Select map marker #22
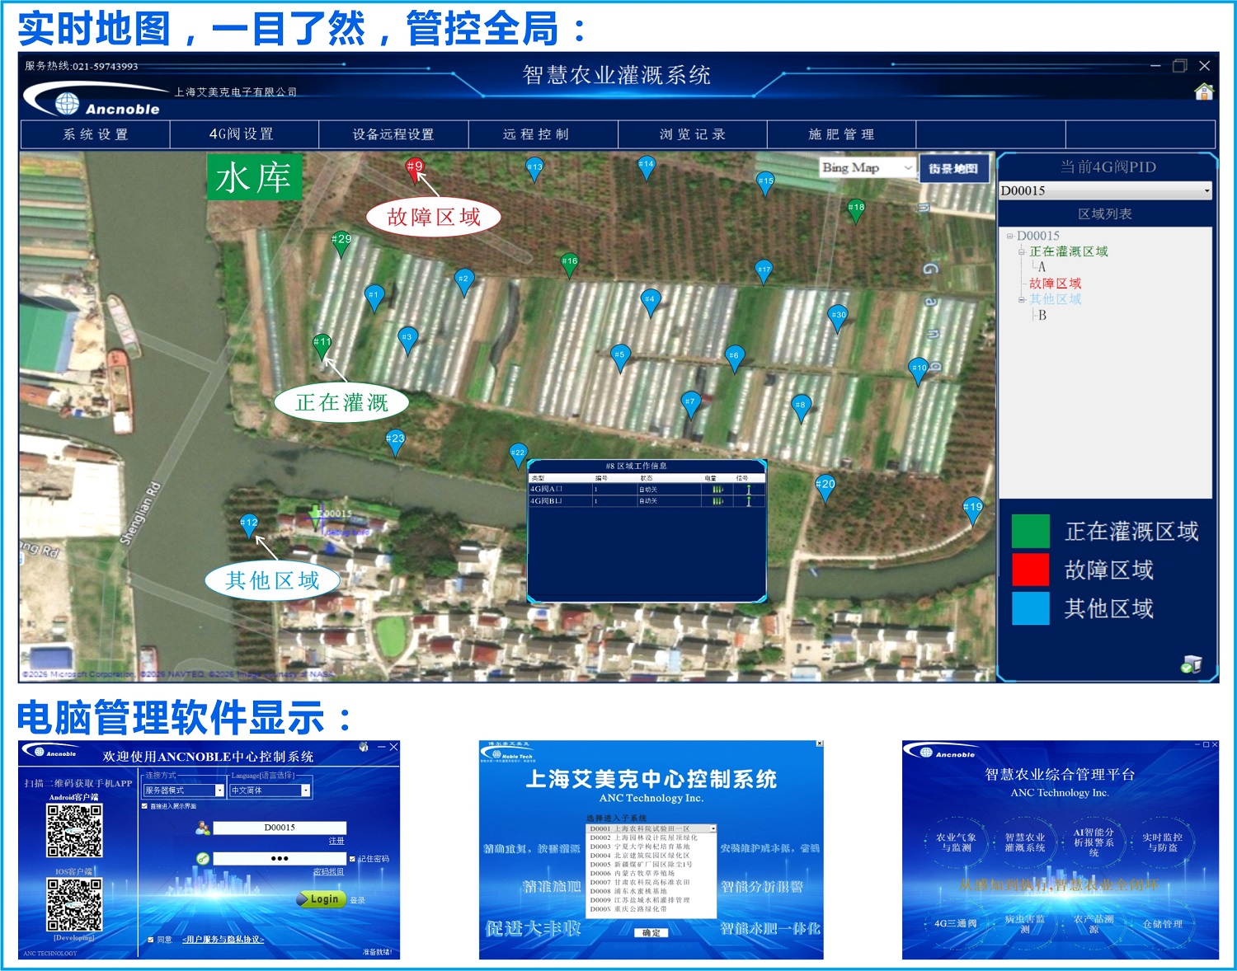 tap(518, 456)
